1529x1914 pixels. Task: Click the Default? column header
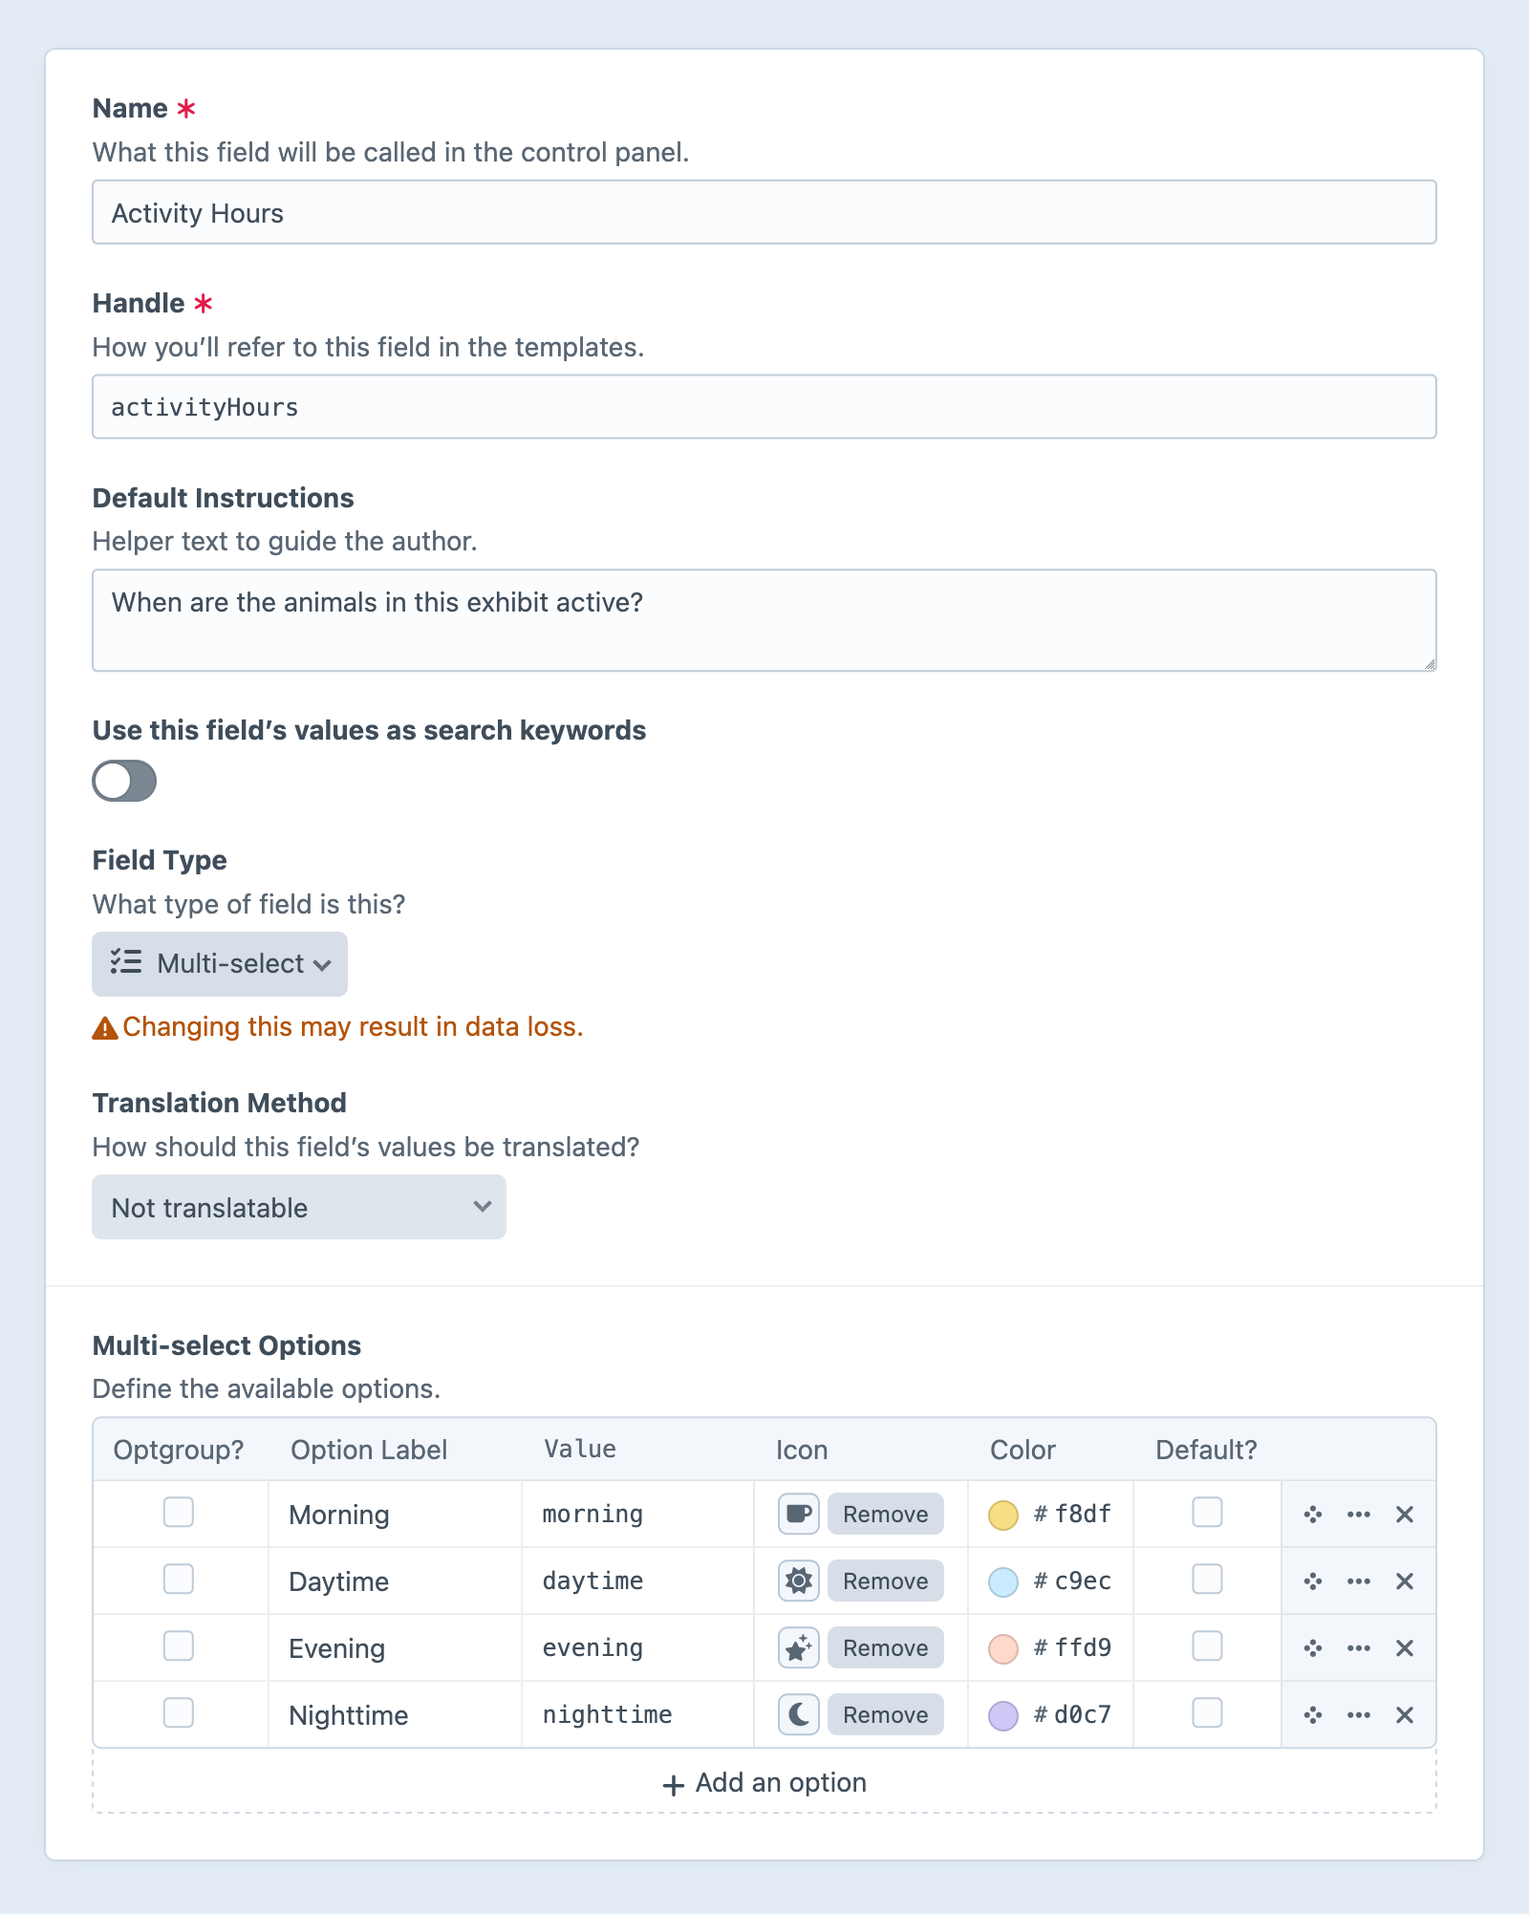click(1206, 1450)
